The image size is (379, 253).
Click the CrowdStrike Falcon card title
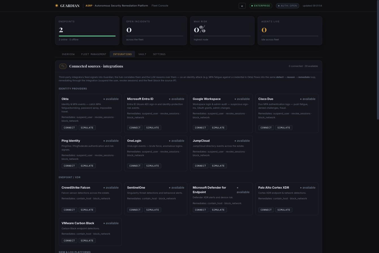[76, 187]
